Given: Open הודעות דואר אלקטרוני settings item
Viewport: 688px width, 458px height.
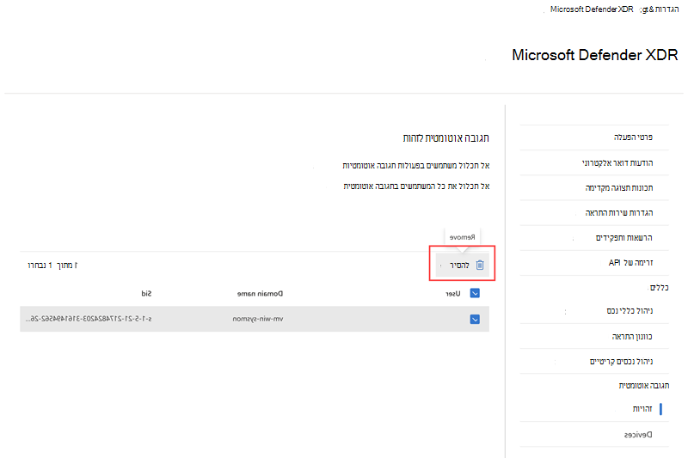Looking at the screenshot, I should point(617,163).
